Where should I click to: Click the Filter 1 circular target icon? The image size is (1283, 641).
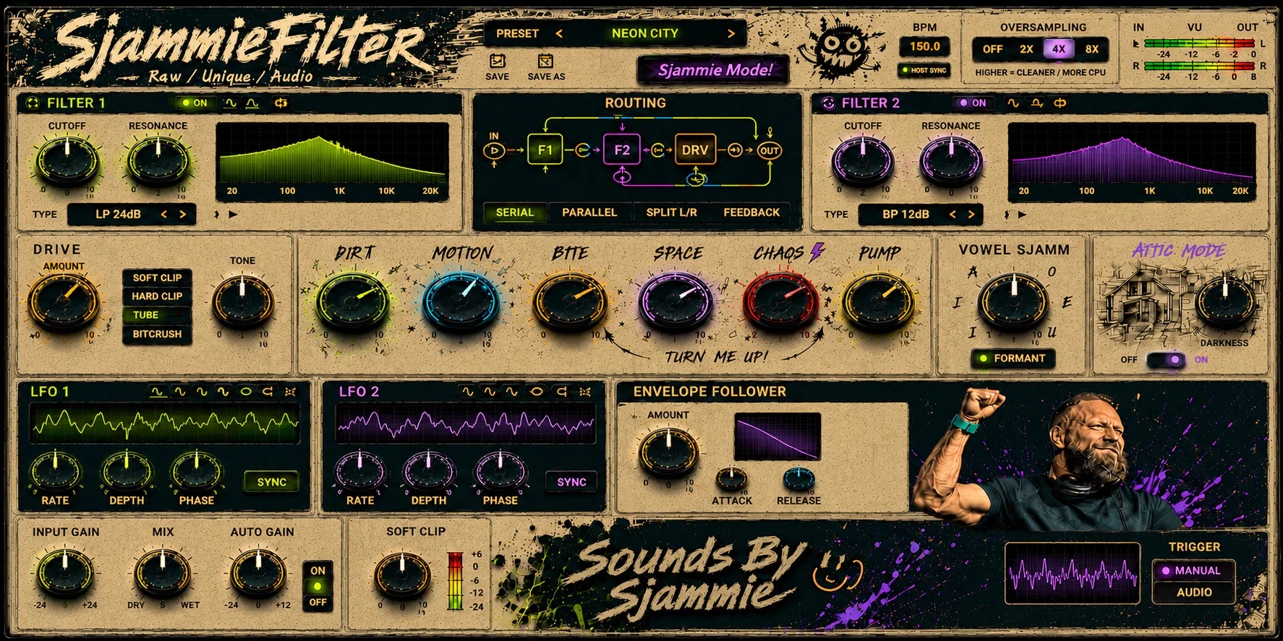pos(33,103)
